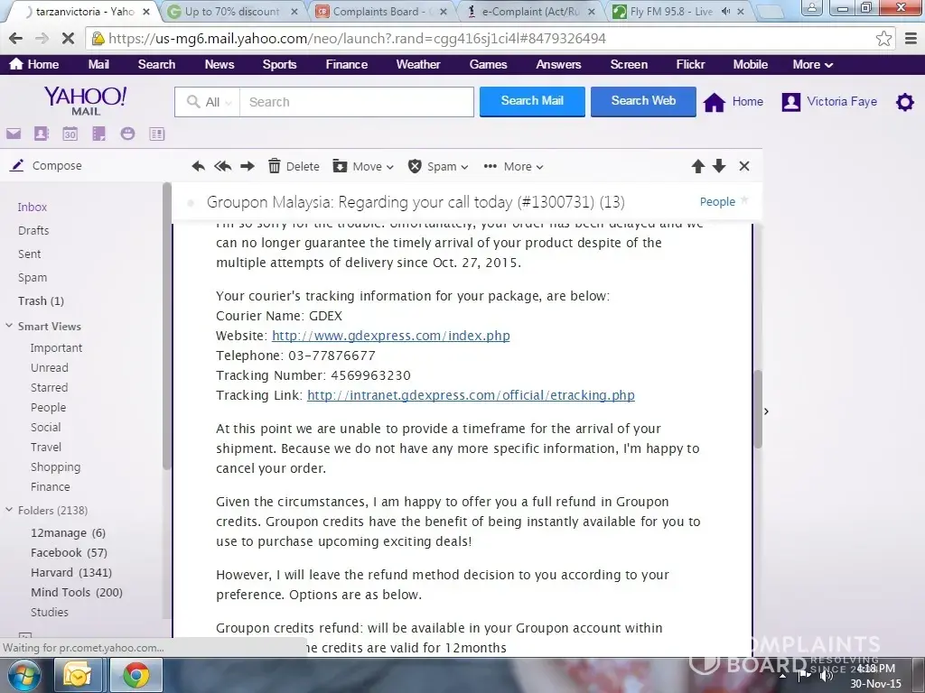The image size is (925, 693).
Task: Collapse the Smart Views section
Action: point(9,327)
